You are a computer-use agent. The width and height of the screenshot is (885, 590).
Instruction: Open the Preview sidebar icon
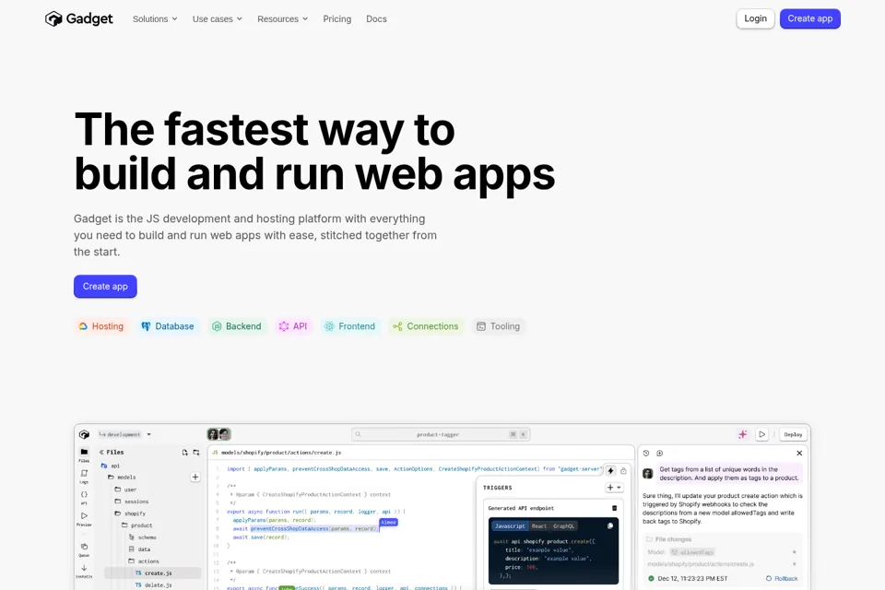pos(84,519)
